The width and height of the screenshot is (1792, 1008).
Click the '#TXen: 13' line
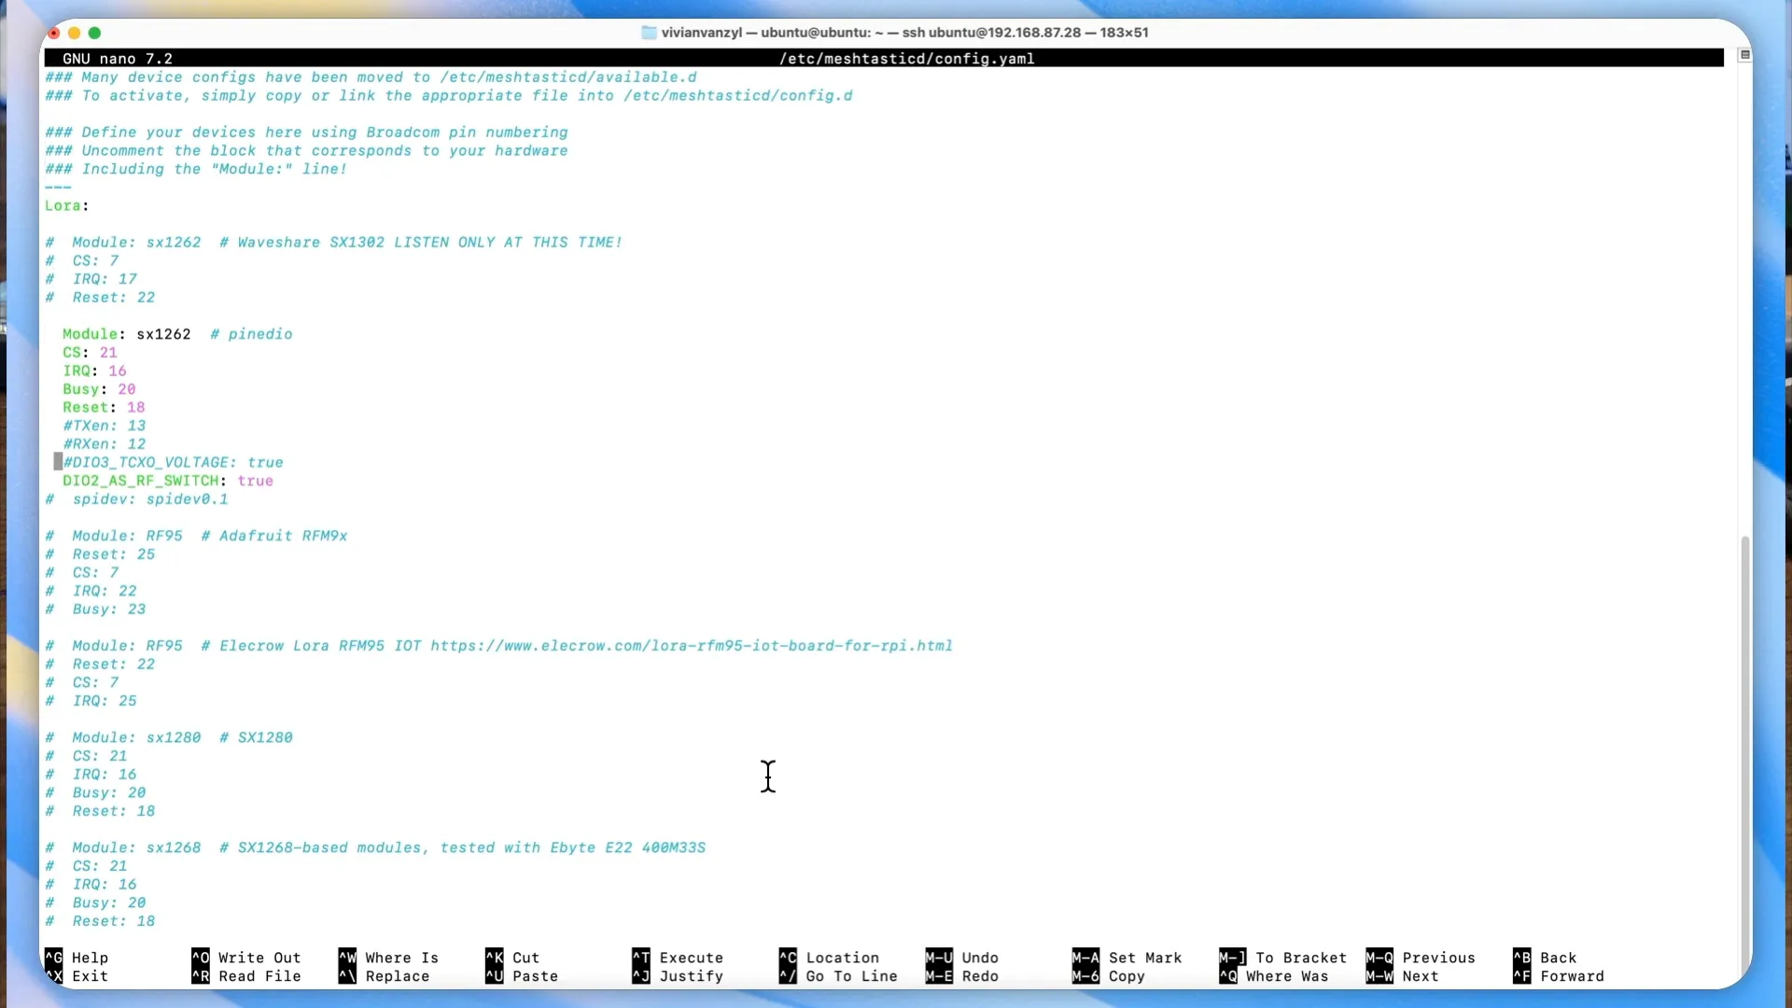(104, 426)
